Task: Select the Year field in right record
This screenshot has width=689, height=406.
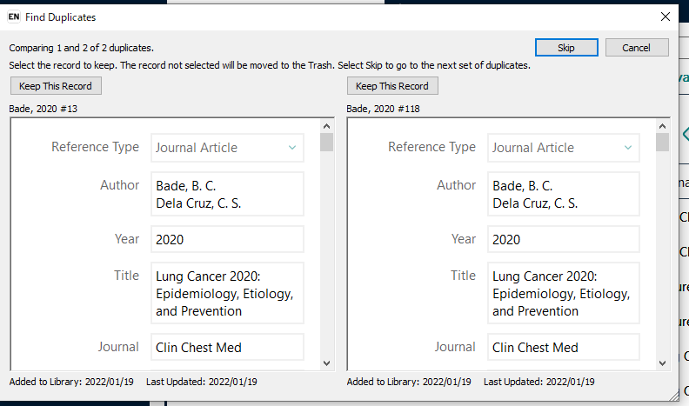Action: pos(564,240)
